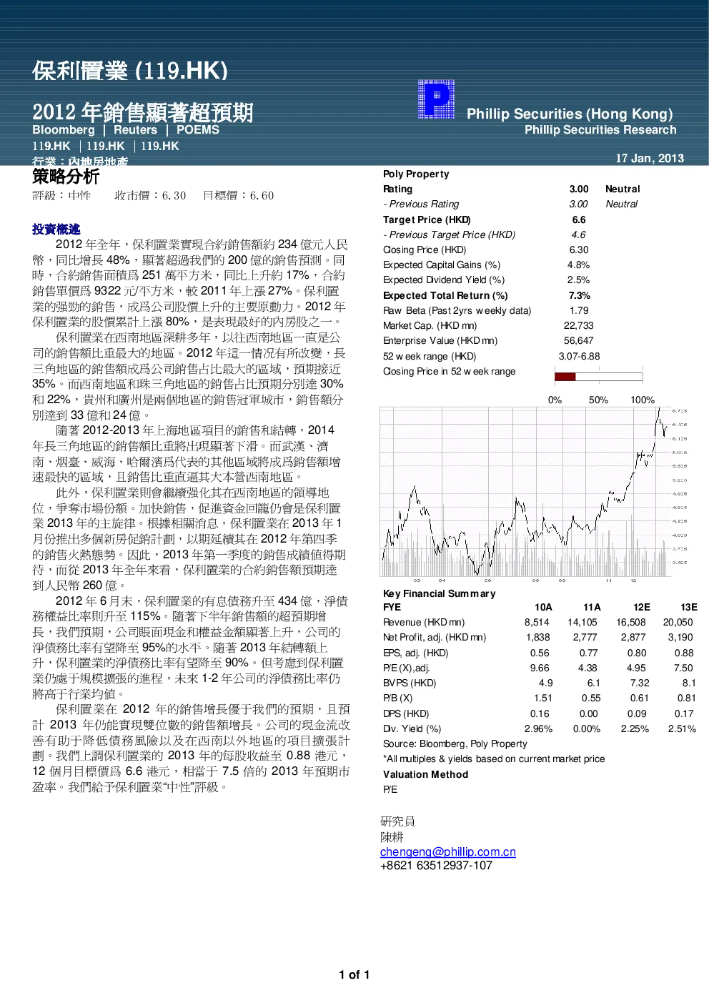Click 52 week range value 3.07-6.88

pos(580,356)
